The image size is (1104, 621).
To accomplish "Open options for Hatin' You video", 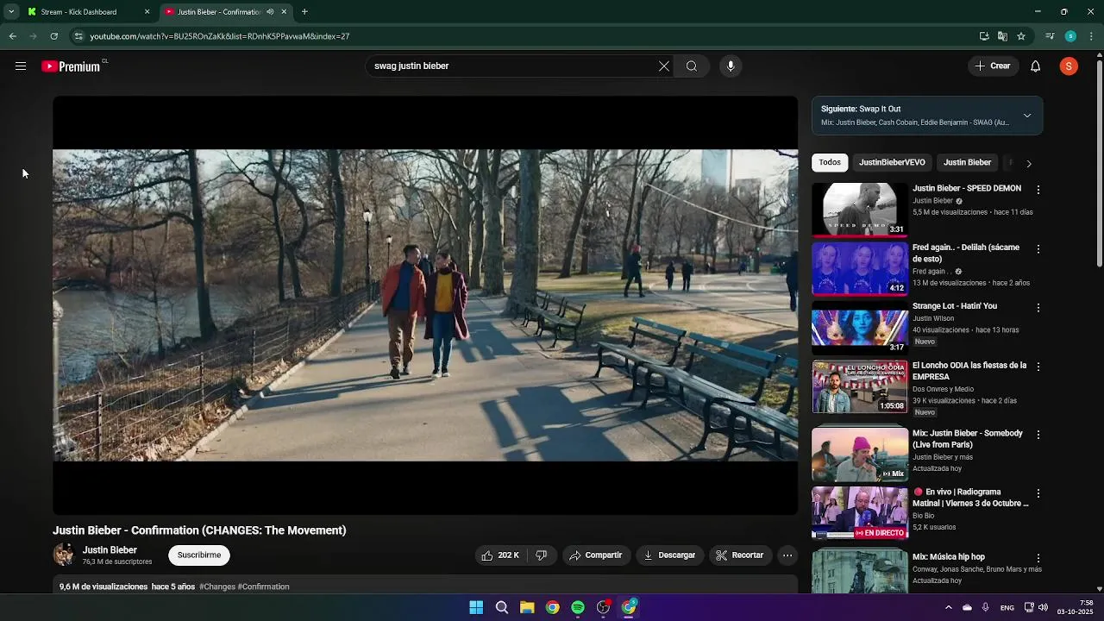I will (1038, 308).
